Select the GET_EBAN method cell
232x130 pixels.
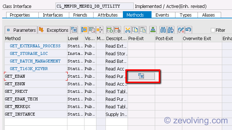36,76
